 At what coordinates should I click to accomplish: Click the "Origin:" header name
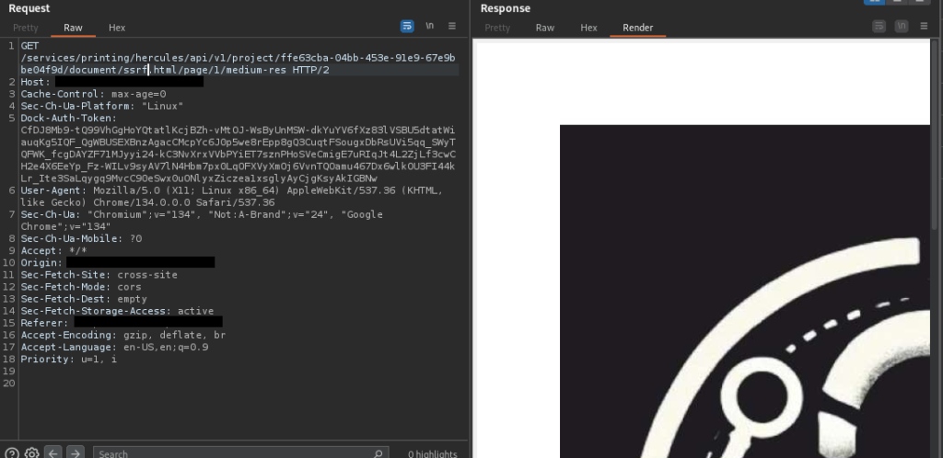click(41, 262)
